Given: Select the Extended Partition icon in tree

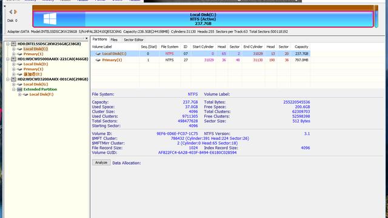Looking at the screenshot, I should [x=19, y=89].
